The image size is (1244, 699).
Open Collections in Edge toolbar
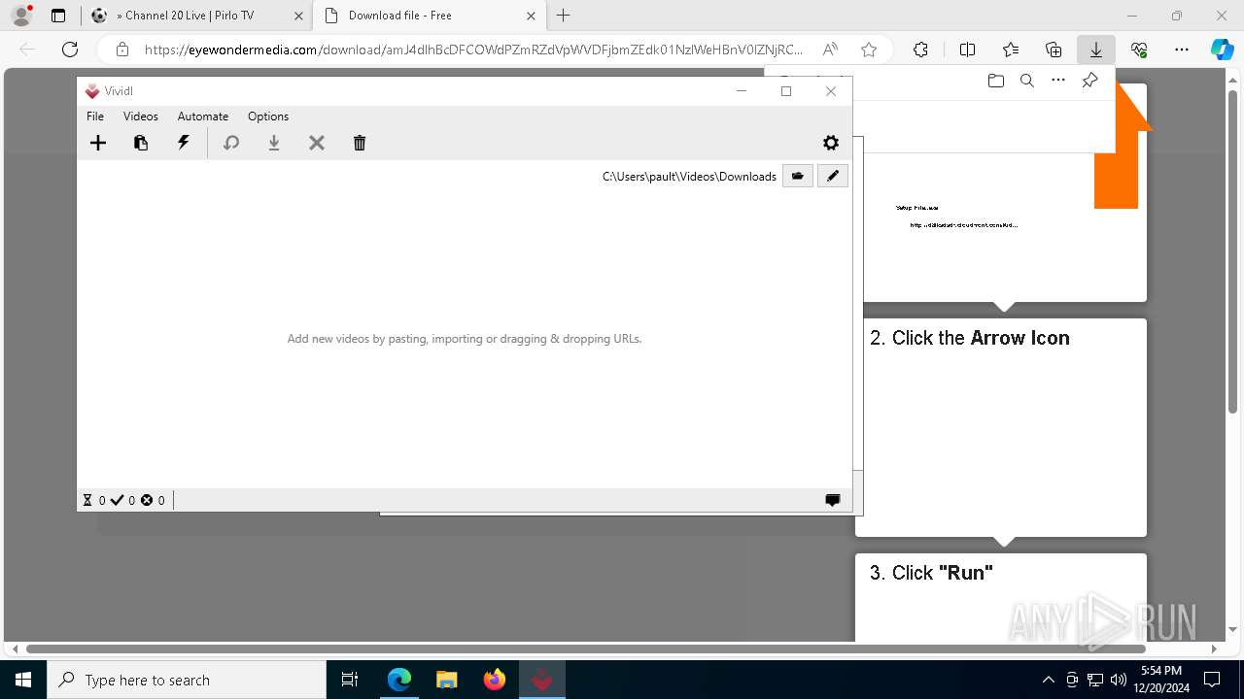click(1054, 50)
